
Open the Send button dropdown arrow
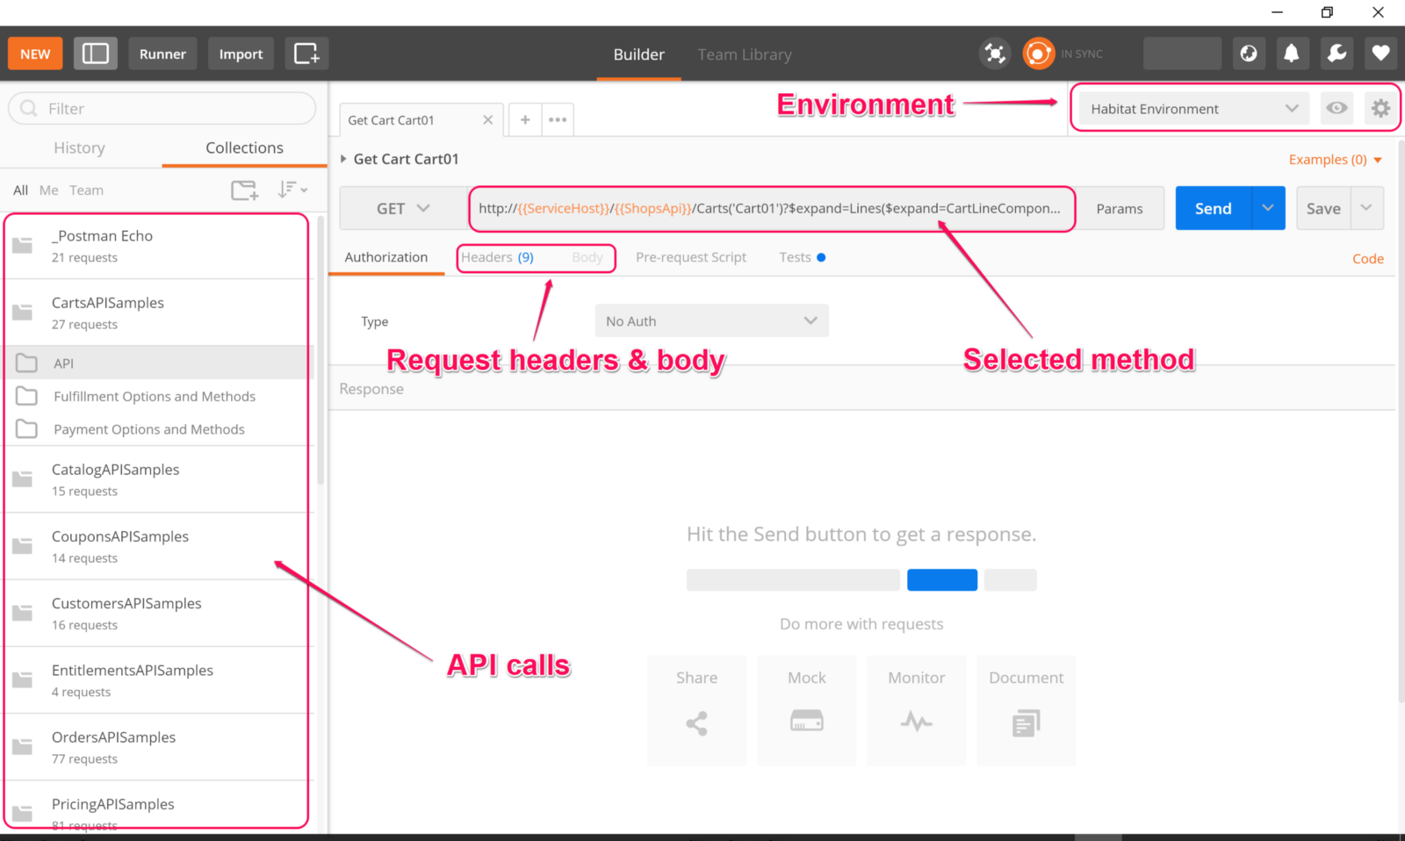(x=1268, y=208)
